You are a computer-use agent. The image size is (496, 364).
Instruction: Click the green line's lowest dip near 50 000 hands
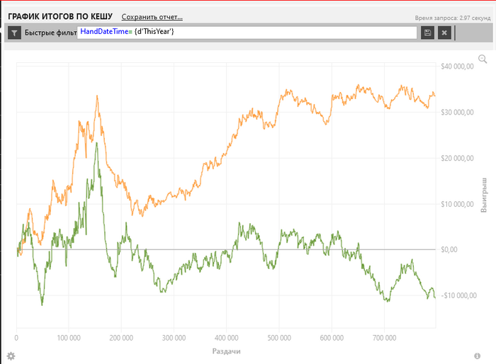[x=42, y=305]
